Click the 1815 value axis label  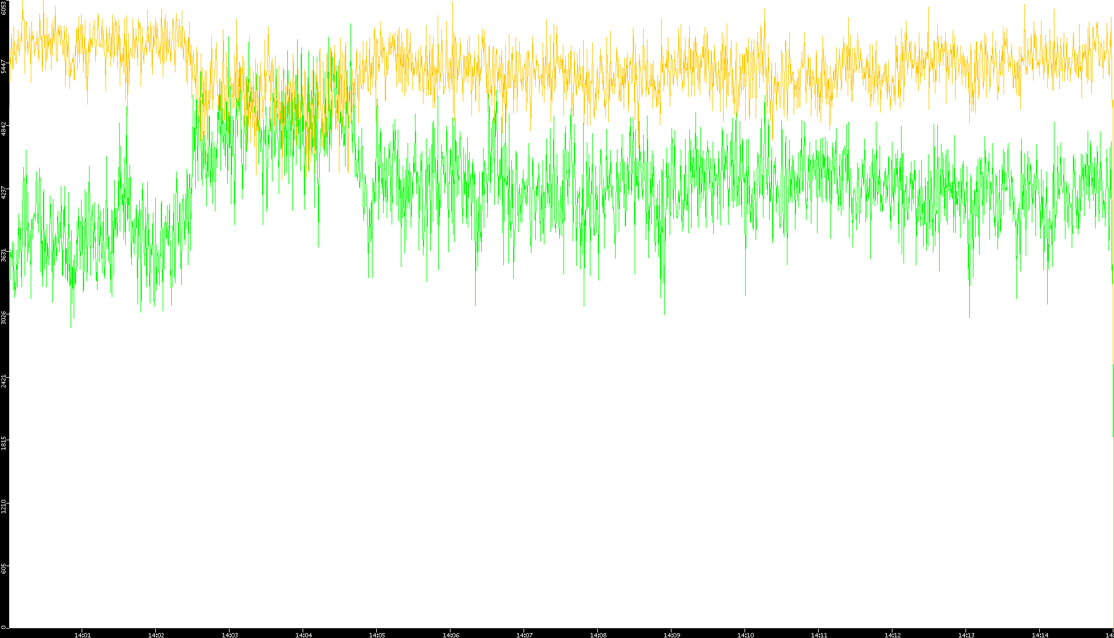point(4,443)
